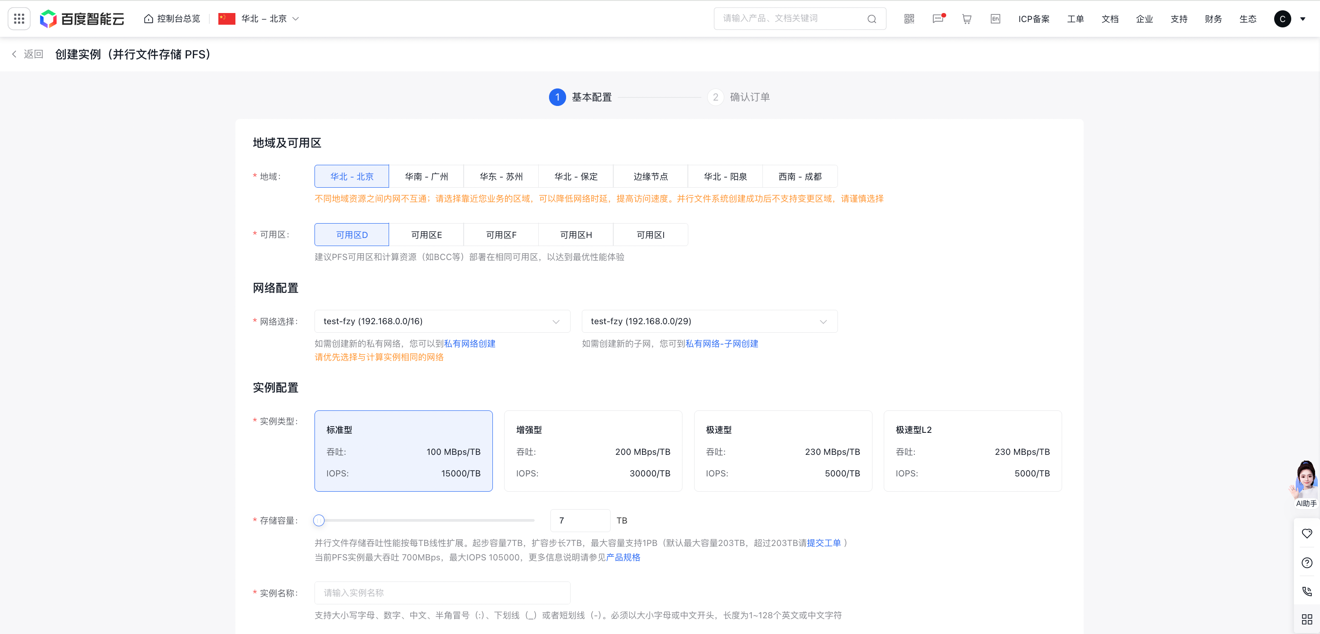Image resolution: width=1320 pixels, height=634 pixels.
Task: Select the 增强型 instance type card
Action: pos(593,451)
